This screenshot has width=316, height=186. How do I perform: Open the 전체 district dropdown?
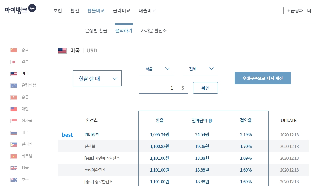click(201, 69)
